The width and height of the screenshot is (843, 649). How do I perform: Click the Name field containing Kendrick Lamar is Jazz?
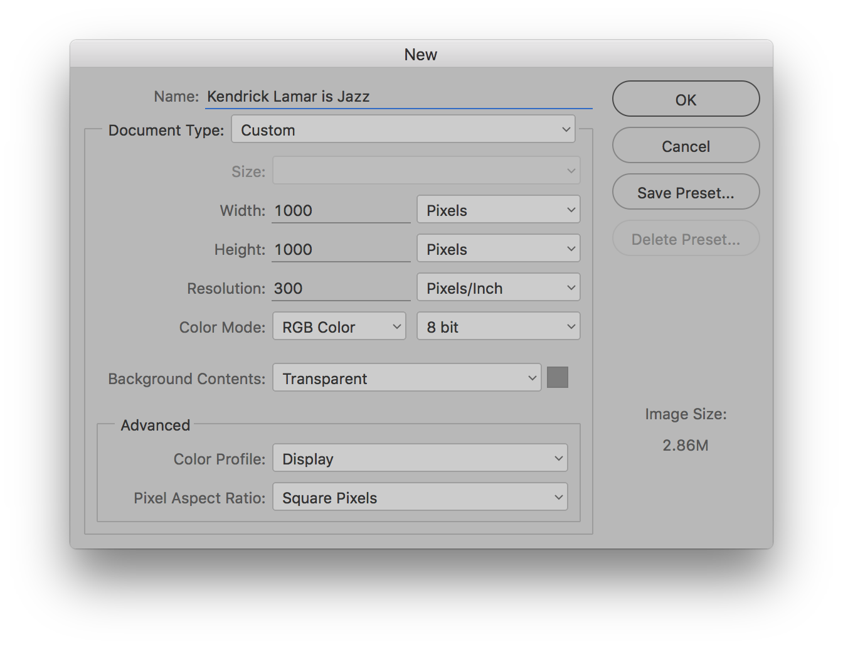pyautogui.click(x=398, y=97)
